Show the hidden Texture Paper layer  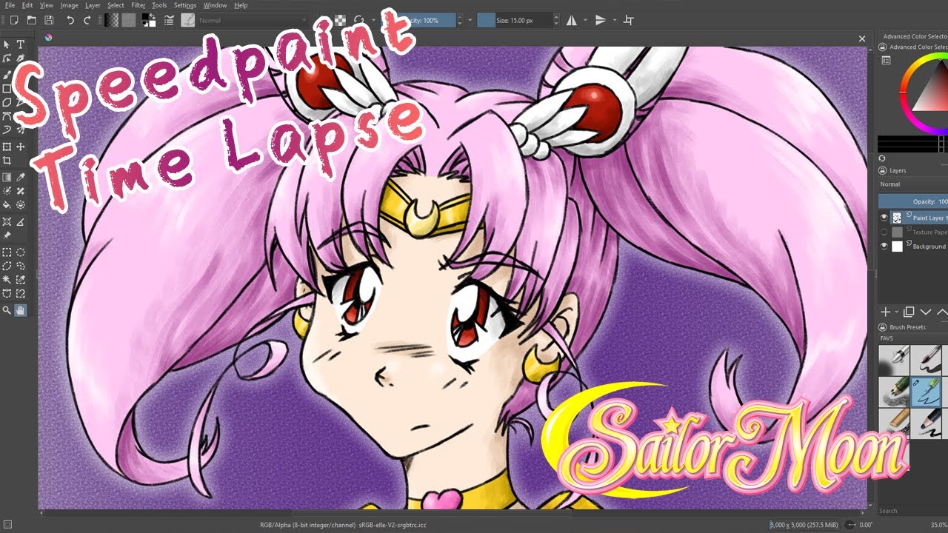click(x=884, y=232)
